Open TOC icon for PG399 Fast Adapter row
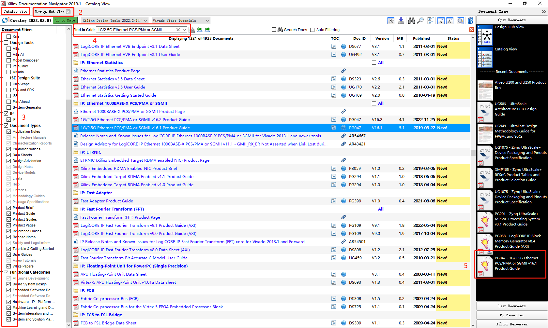The width and height of the screenshot is (548, 328). pos(334,201)
